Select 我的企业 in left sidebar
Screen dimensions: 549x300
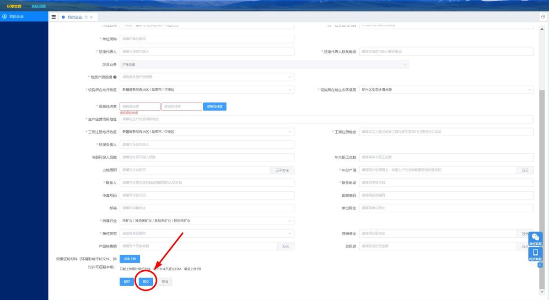point(24,16)
